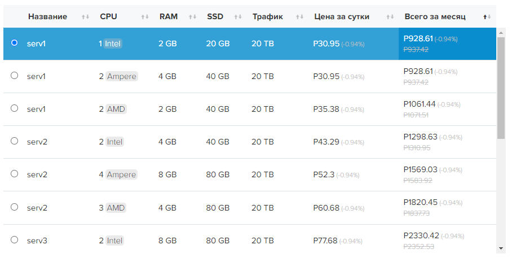The width and height of the screenshot is (512, 258).
Task: Click the SSD column sort arrows
Action: [x=238, y=17]
